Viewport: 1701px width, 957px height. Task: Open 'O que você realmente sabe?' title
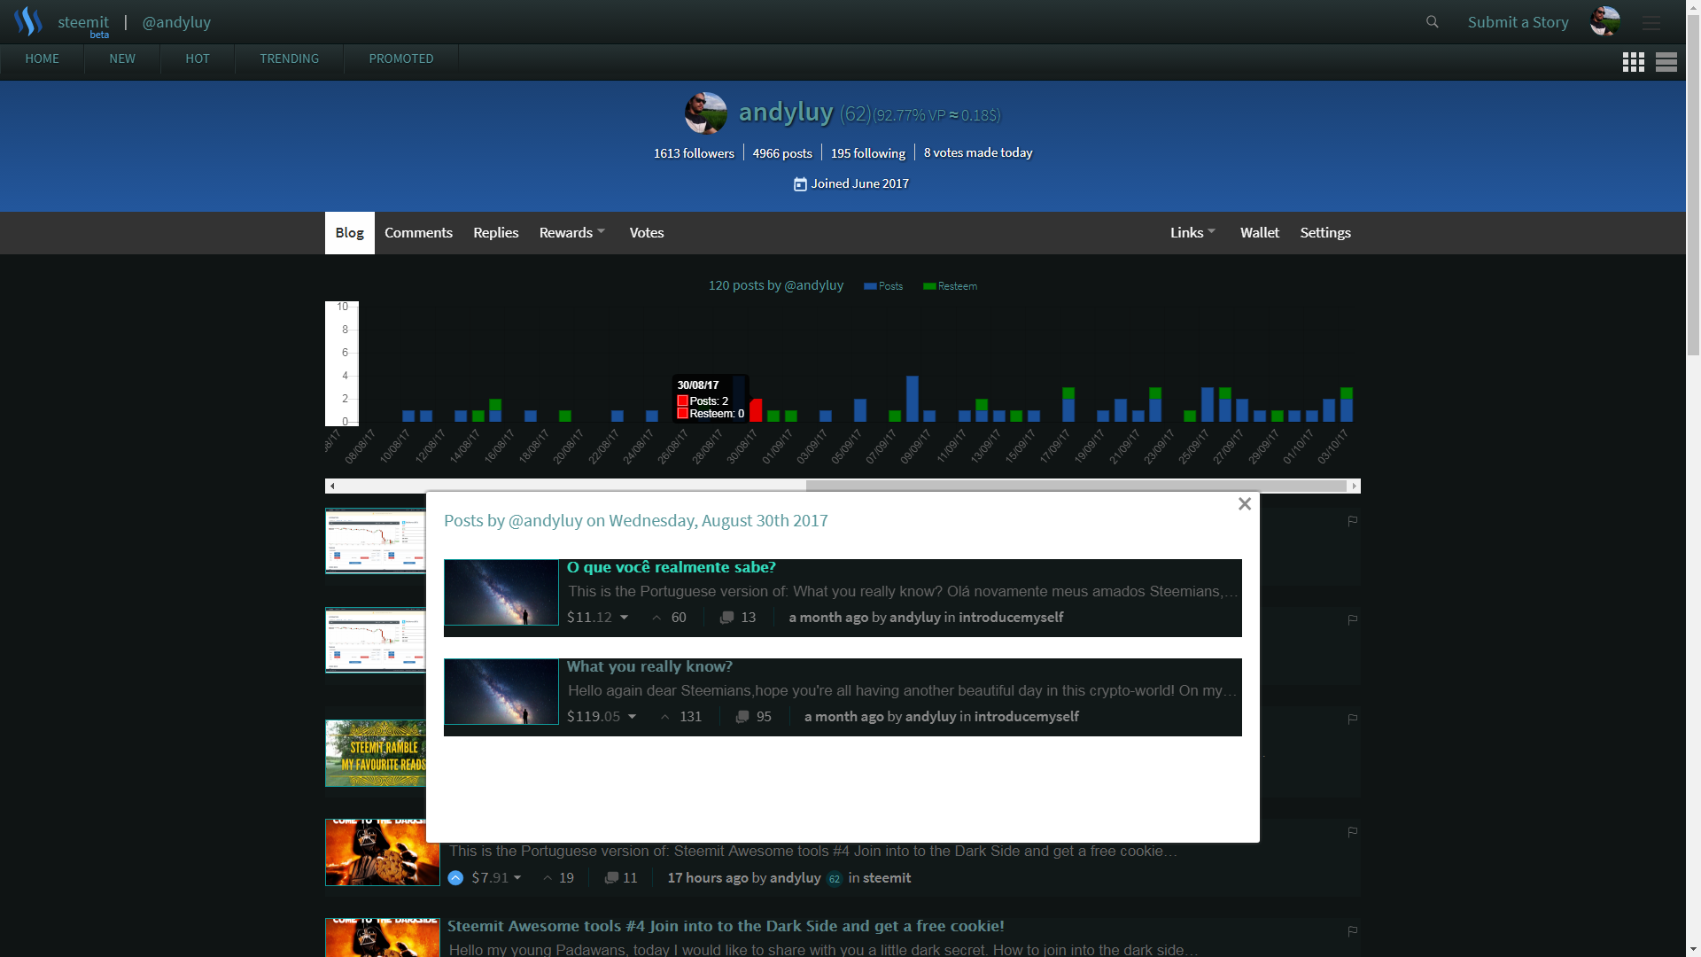click(x=671, y=567)
